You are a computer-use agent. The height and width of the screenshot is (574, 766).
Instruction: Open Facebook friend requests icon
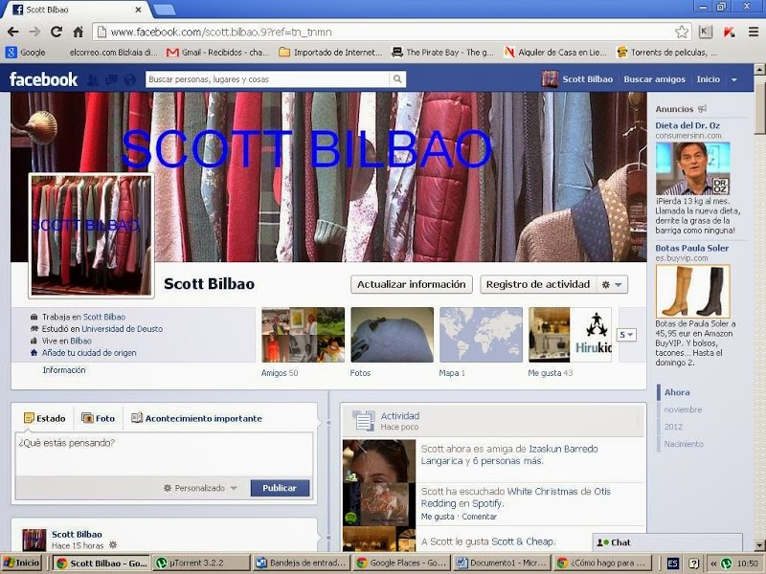coord(92,79)
